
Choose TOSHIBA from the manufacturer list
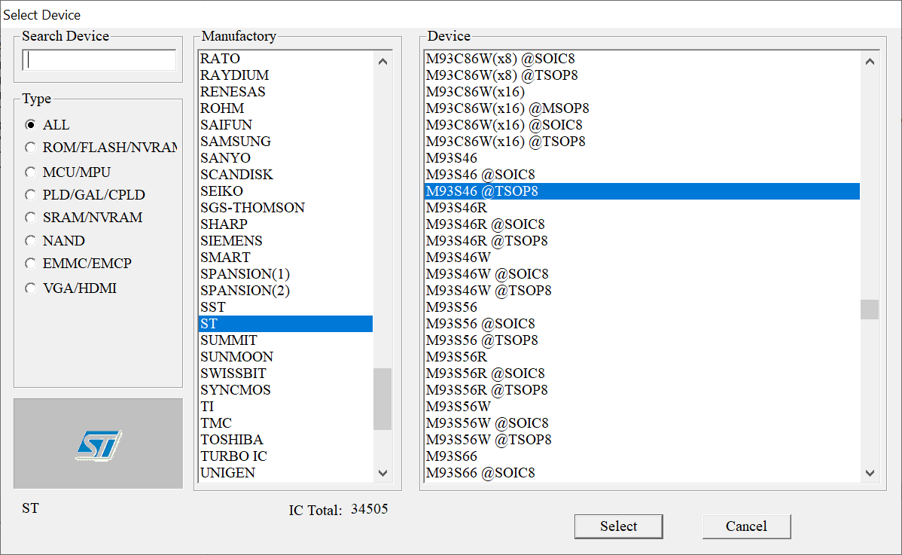232,440
